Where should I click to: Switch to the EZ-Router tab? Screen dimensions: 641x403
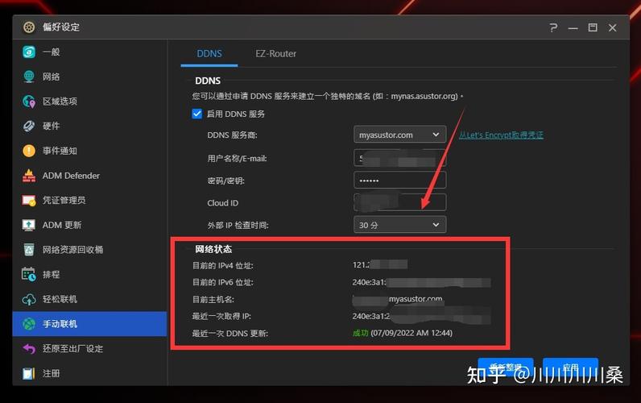[276, 53]
